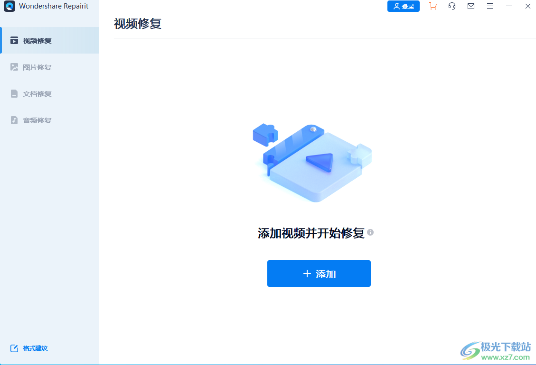Click the central video illustration

(x=312, y=163)
